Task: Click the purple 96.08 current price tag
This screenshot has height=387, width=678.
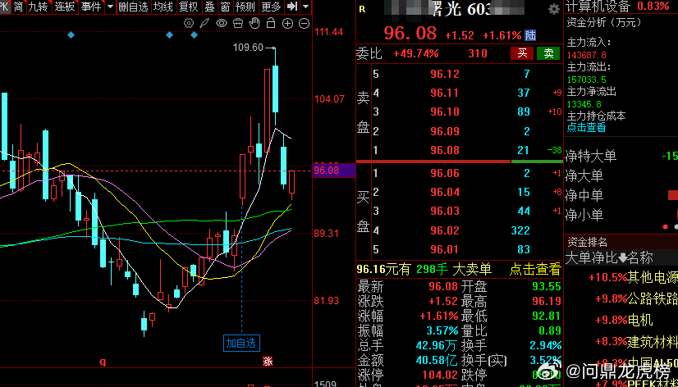Action: 334,171
